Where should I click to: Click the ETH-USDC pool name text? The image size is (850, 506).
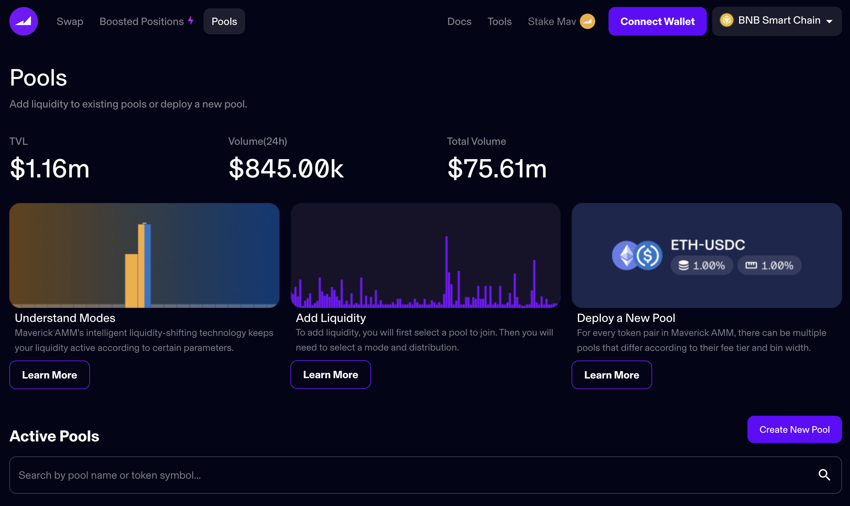[708, 244]
